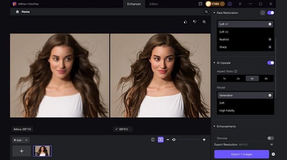The image size is (287, 160).
Task: Click the Home breadcrumb label
Action: click(x=25, y=12)
